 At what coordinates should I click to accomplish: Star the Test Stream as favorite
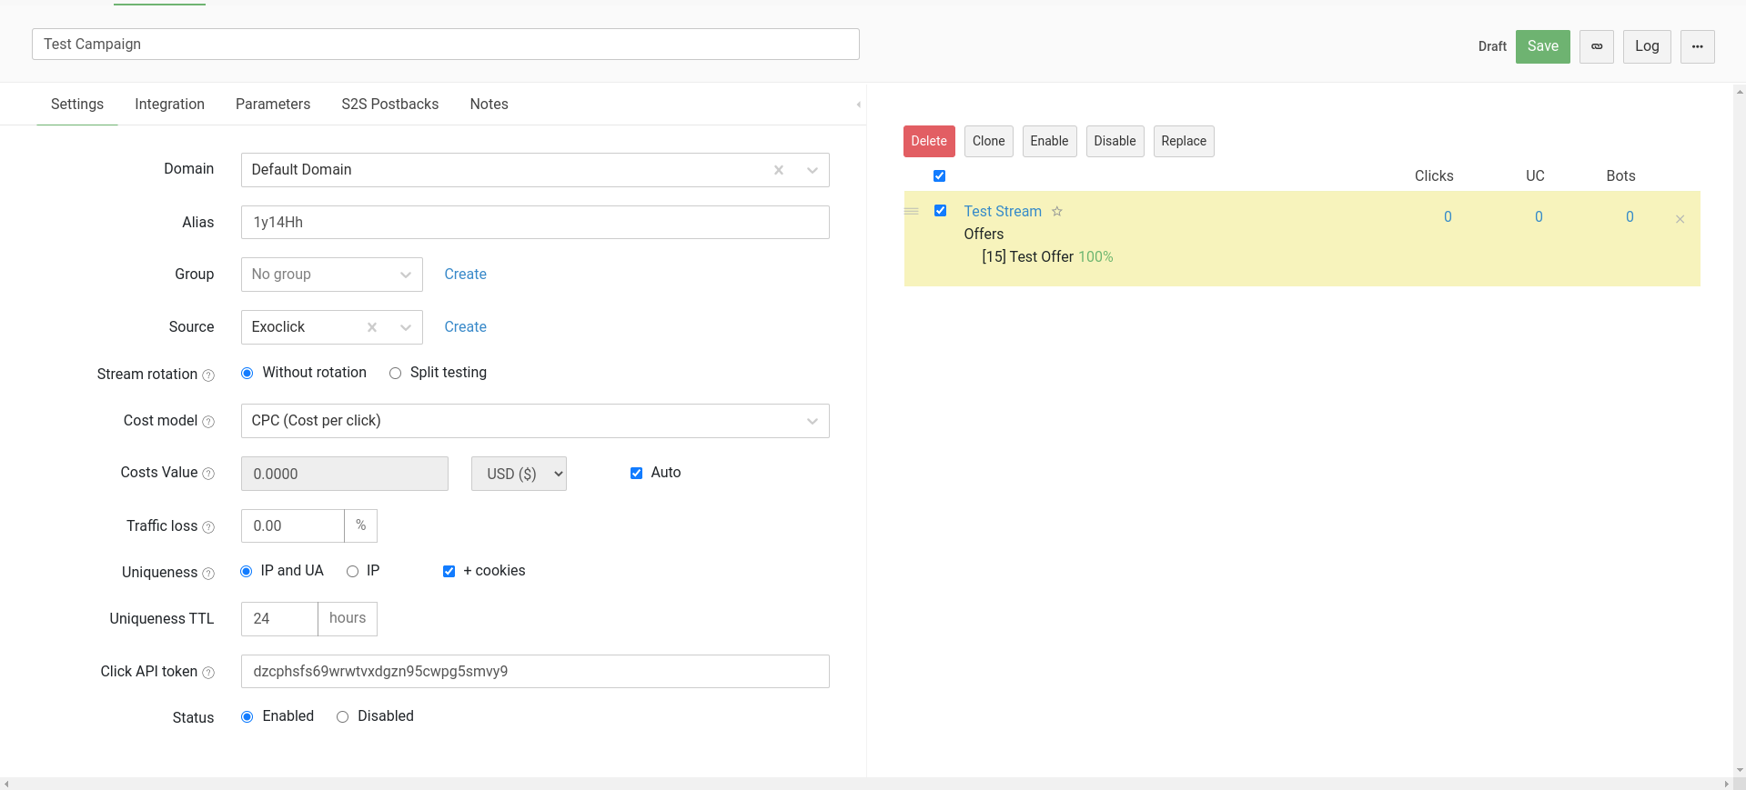pos(1057,212)
